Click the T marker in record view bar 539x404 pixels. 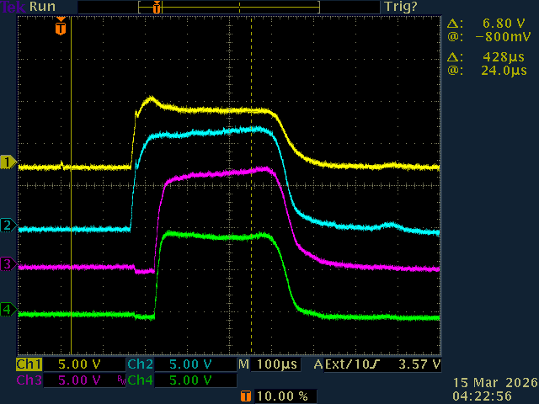coord(156,8)
